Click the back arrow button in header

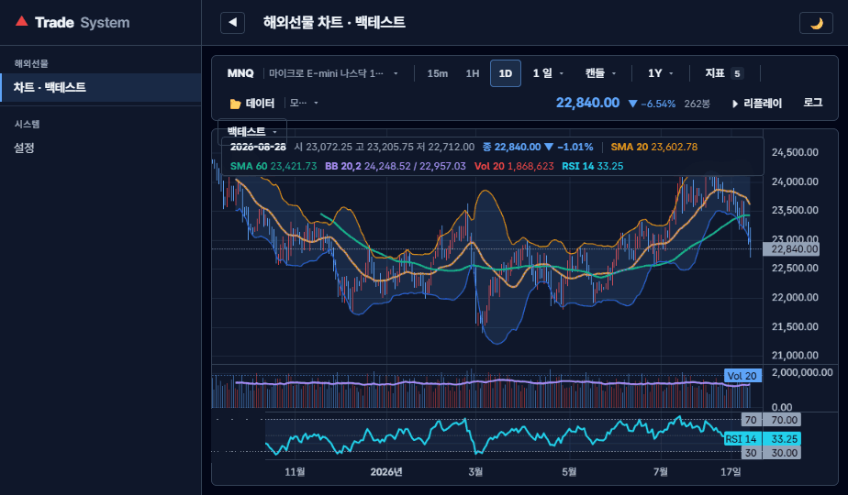[x=232, y=23]
